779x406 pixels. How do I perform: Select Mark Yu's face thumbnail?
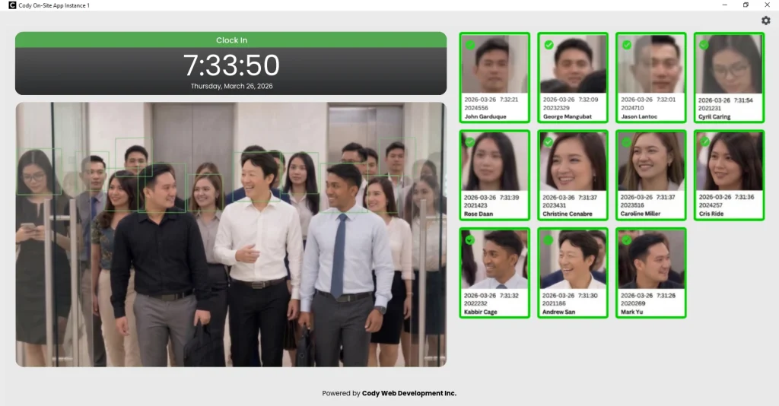click(651, 259)
